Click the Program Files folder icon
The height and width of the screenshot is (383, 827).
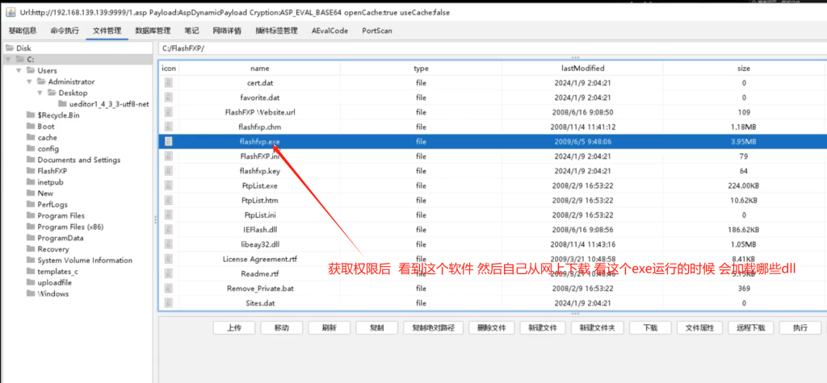(x=31, y=215)
